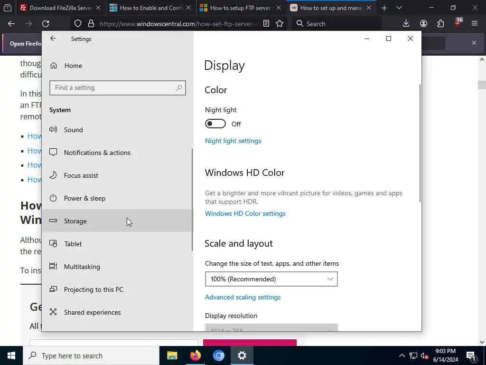Open Firefox extensions puzzle icon
This screenshot has height=365, width=486.
click(x=440, y=24)
